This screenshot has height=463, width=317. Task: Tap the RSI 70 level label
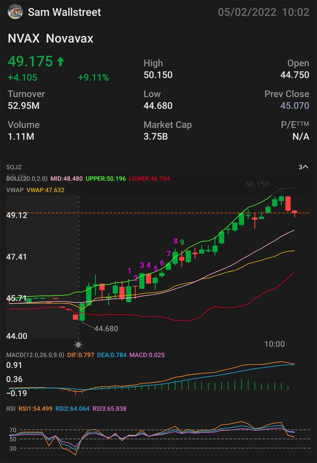click(13, 430)
